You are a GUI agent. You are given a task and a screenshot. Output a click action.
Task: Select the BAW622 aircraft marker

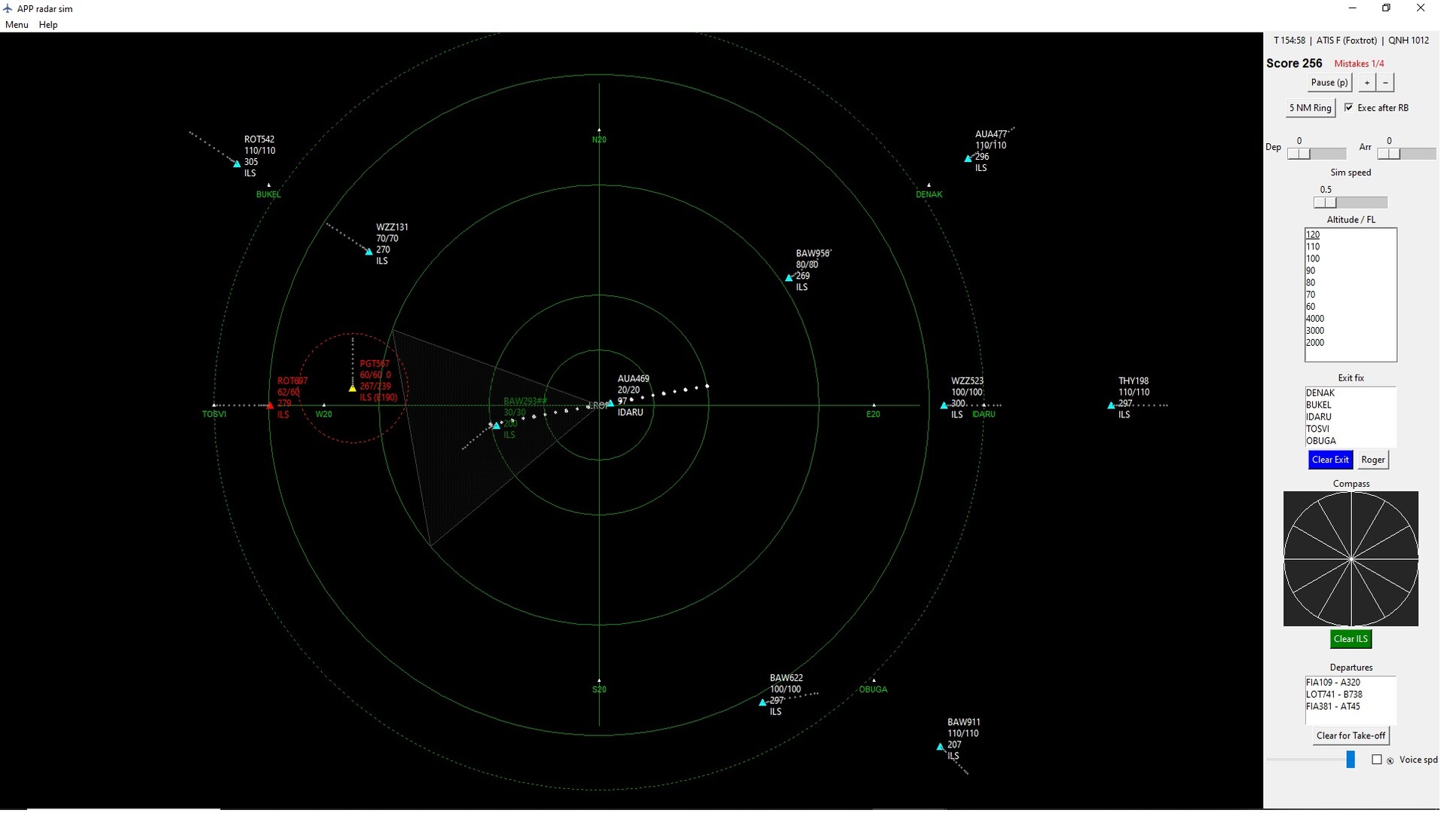[x=762, y=702]
